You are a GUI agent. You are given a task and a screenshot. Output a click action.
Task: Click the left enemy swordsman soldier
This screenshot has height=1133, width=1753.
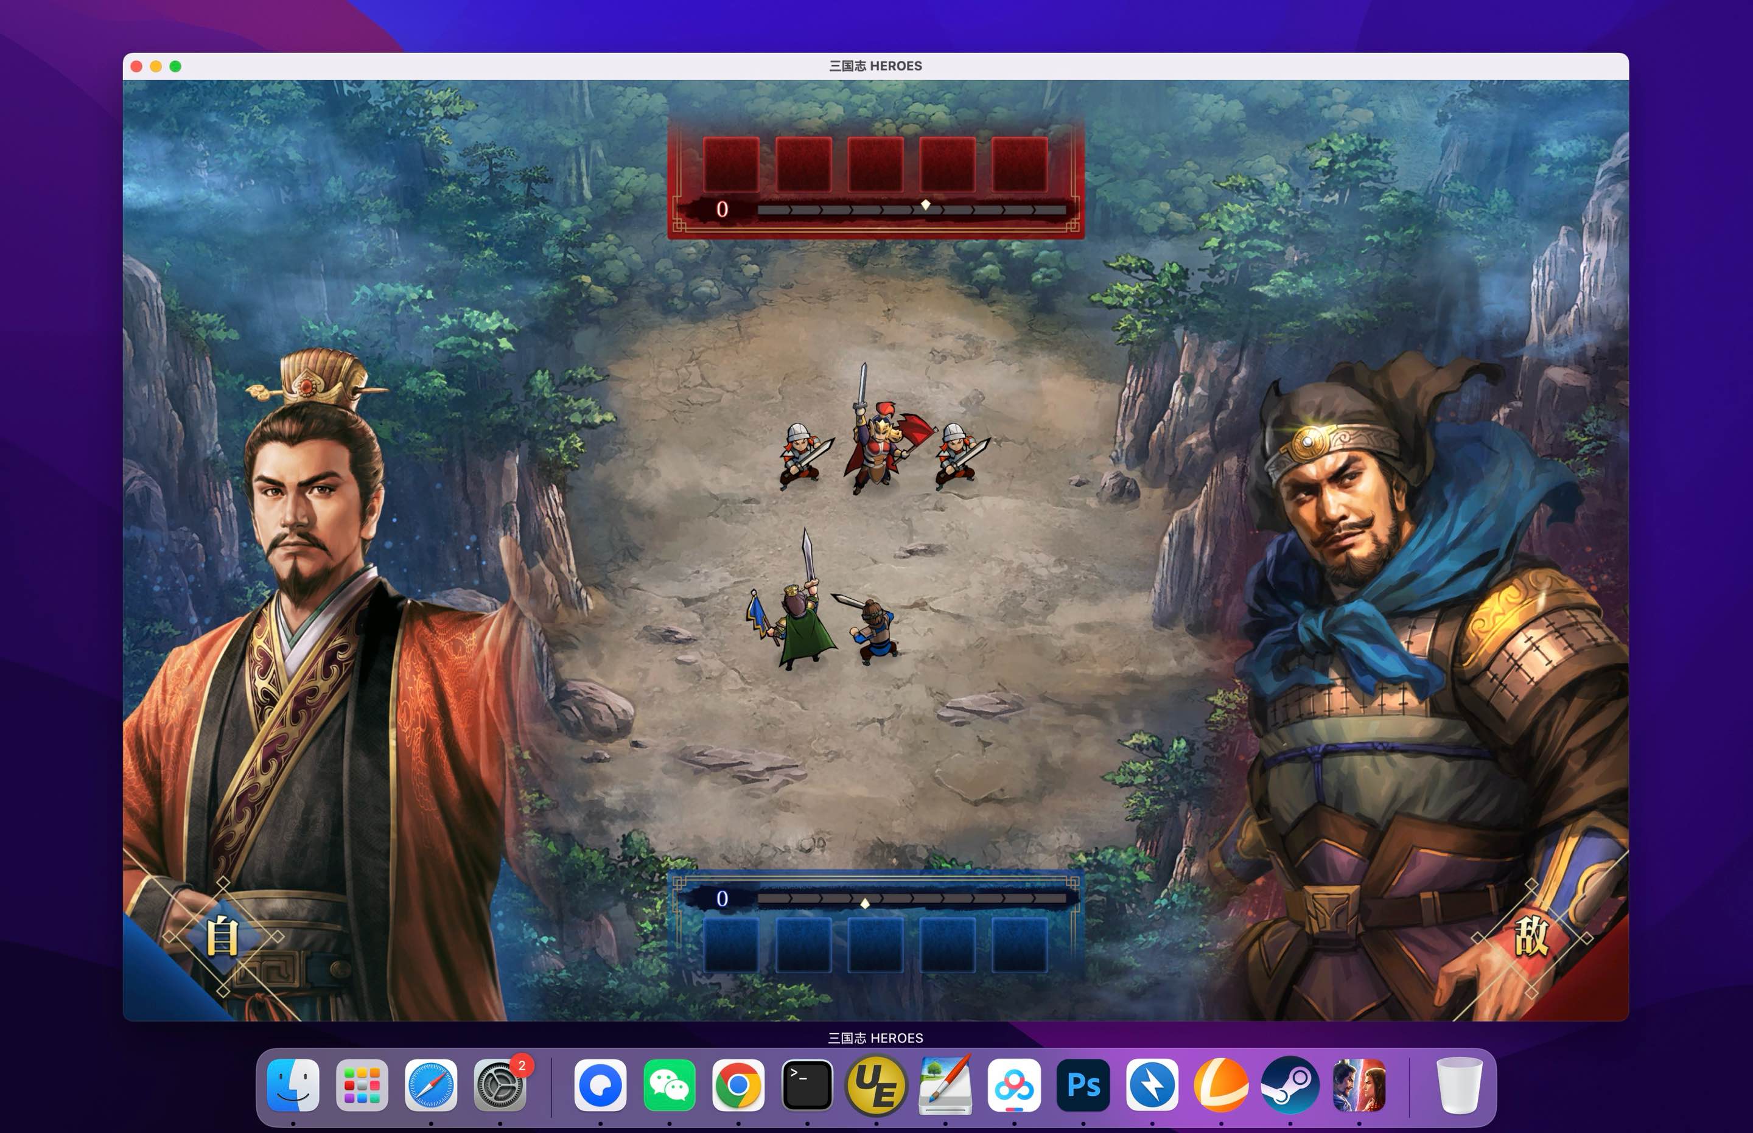(x=805, y=456)
